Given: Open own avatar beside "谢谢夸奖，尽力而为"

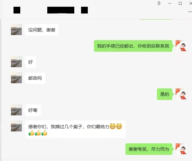Looking at the screenshot, I should (x=181, y=149).
